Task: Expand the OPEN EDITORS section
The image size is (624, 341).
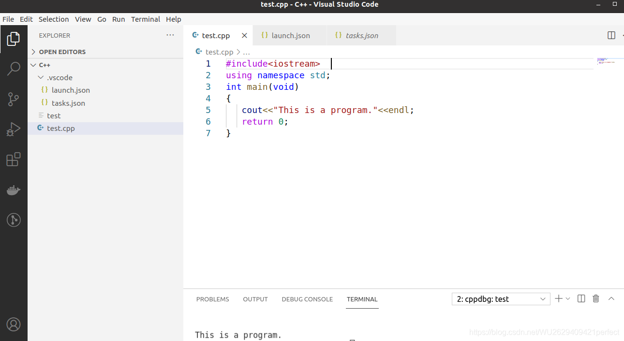Action: [x=105, y=52]
